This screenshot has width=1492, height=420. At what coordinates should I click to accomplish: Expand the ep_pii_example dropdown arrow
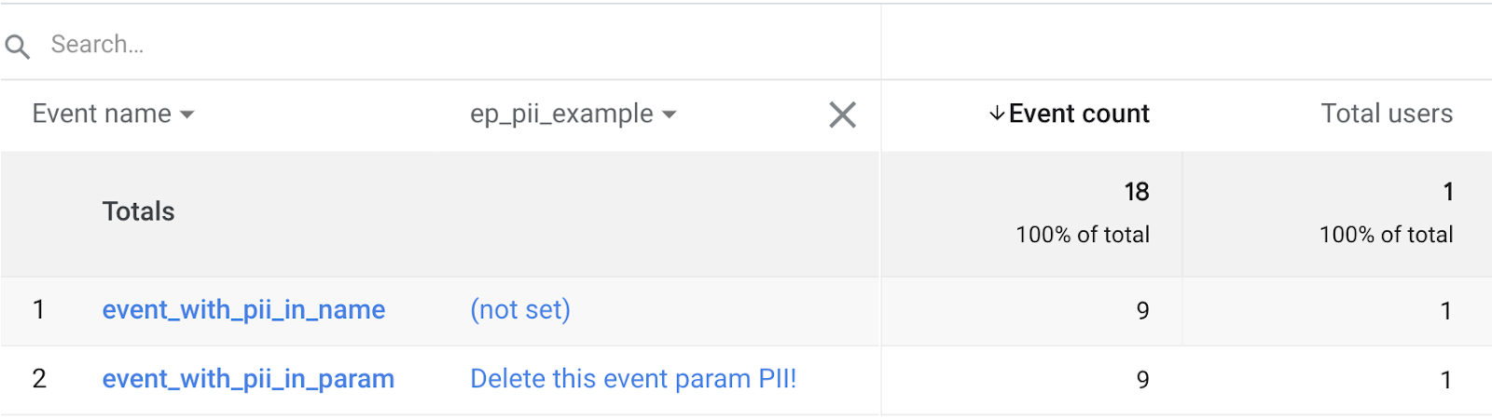click(669, 115)
